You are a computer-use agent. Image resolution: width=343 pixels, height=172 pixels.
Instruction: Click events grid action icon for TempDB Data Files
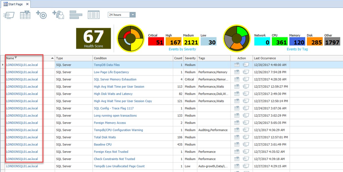(x=237, y=65)
